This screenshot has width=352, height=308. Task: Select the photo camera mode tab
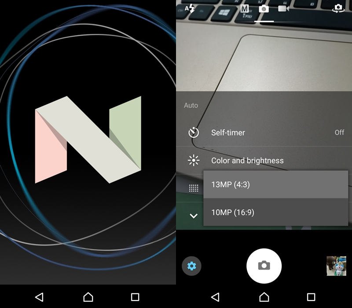click(264, 9)
